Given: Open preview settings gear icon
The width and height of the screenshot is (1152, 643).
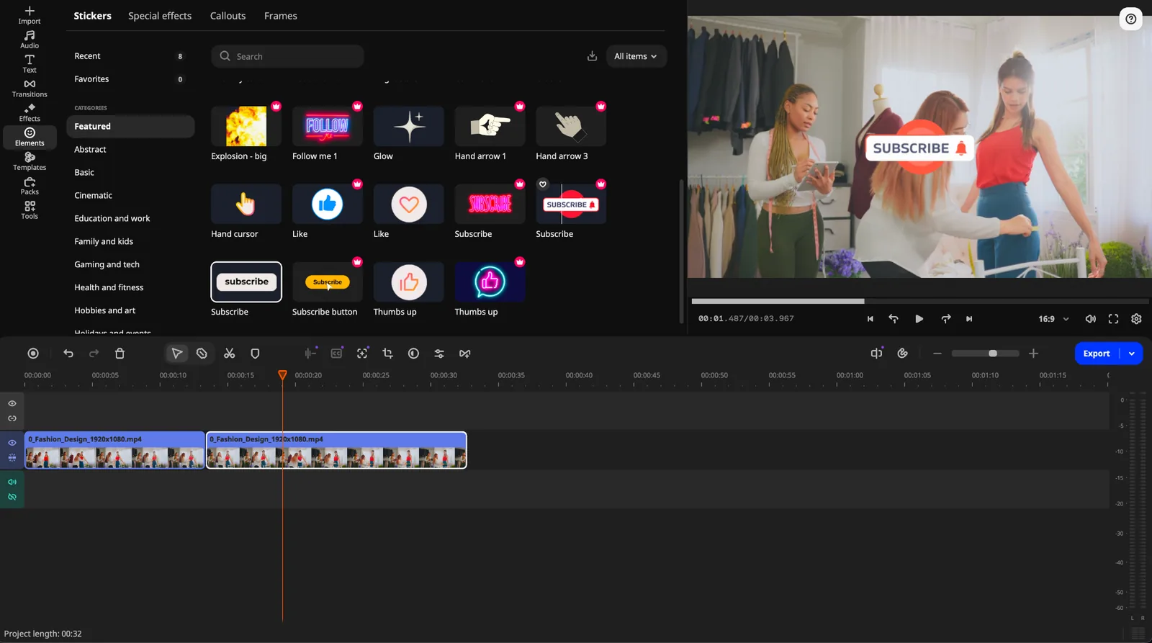Looking at the screenshot, I should (x=1136, y=319).
